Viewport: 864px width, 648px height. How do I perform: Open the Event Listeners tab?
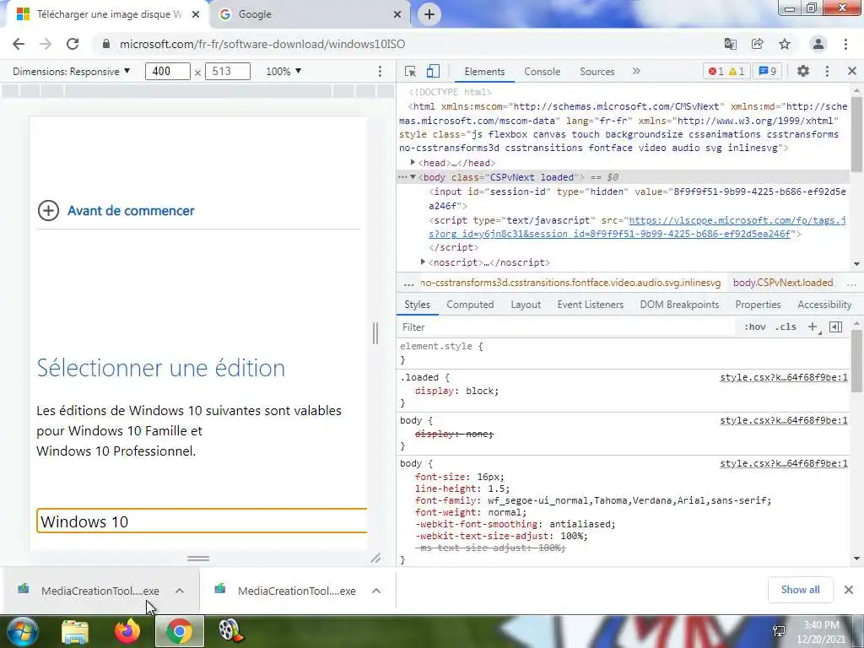(x=590, y=304)
